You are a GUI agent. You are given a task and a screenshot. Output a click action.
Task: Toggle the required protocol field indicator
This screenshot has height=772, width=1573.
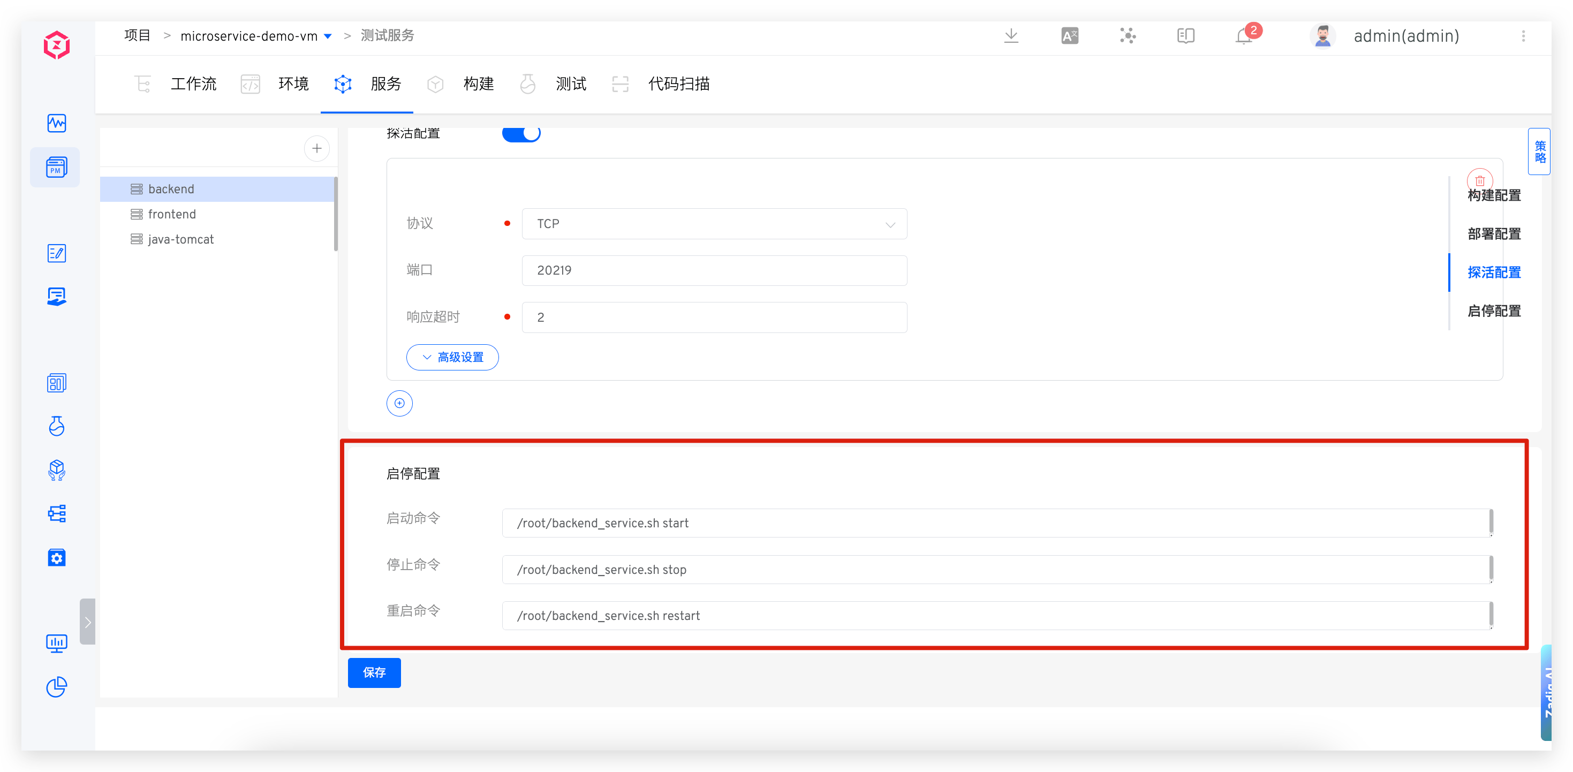[507, 224]
